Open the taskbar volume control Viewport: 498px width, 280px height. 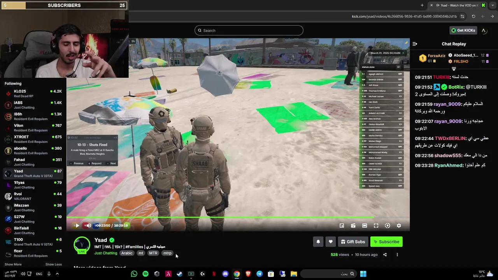[x=23, y=274]
